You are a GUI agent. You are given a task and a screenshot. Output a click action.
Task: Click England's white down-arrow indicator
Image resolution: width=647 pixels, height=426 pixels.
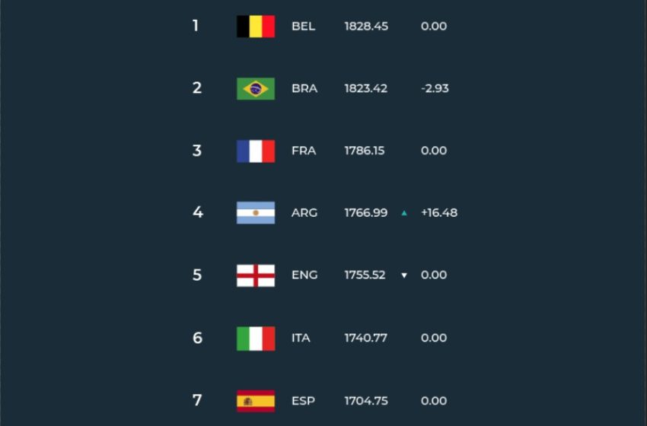pyautogui.click(x=404, y=275)
